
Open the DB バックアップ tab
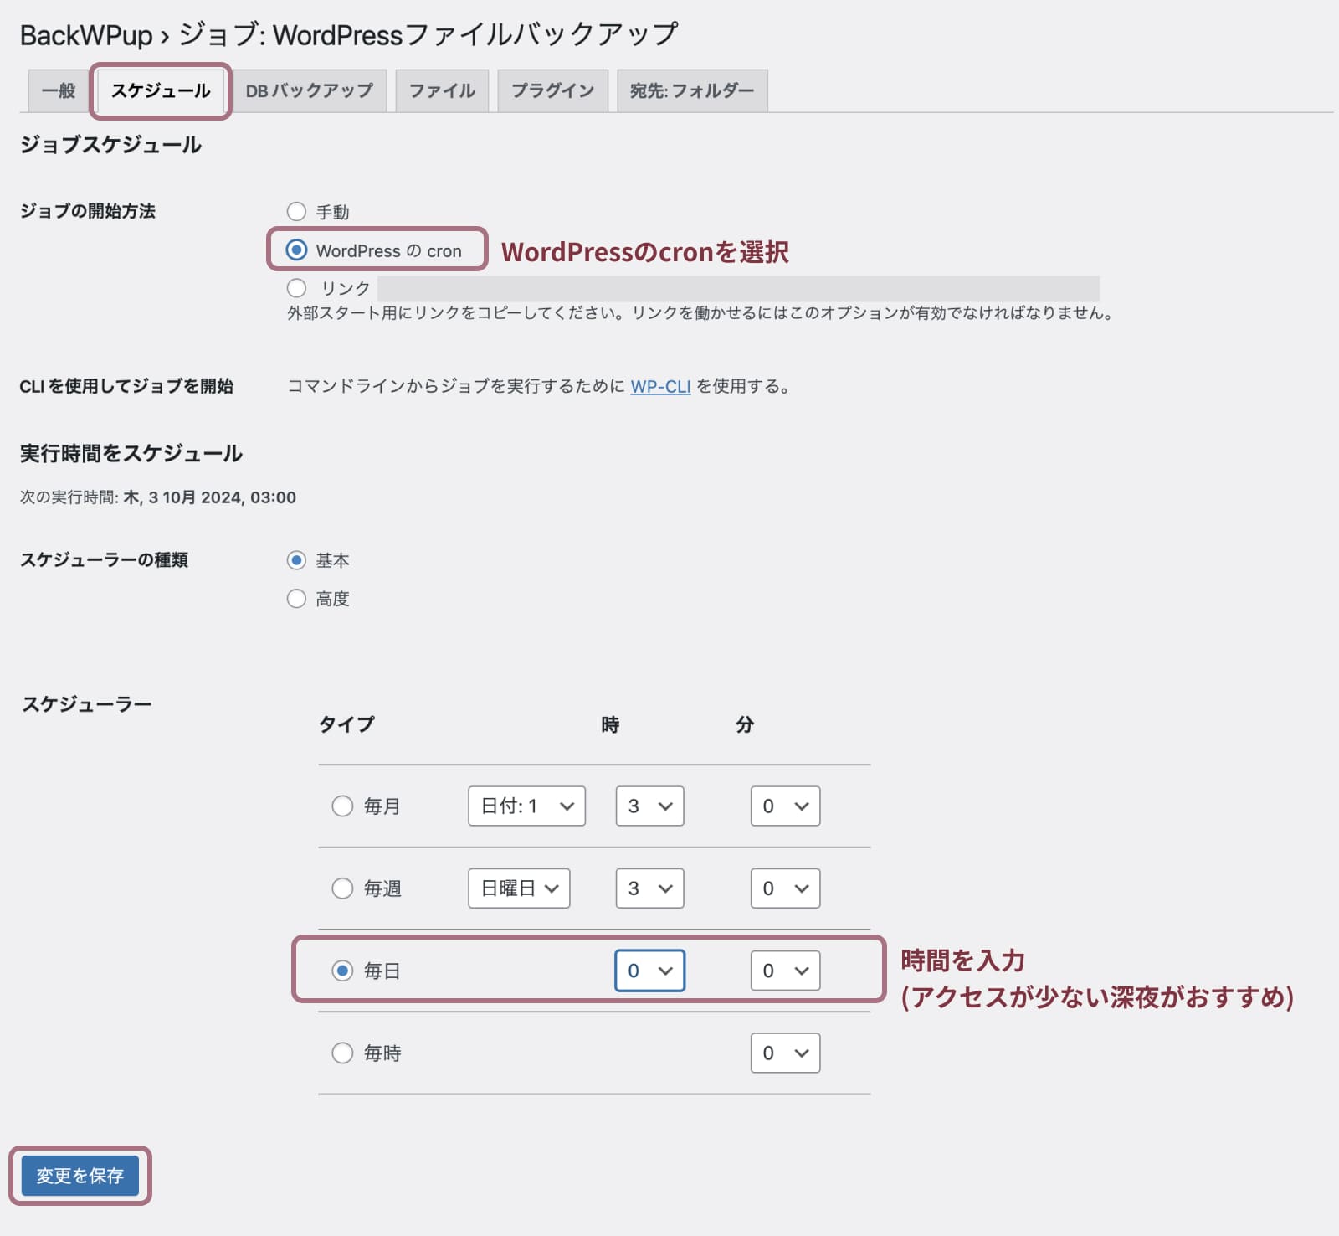pos(309,90)
